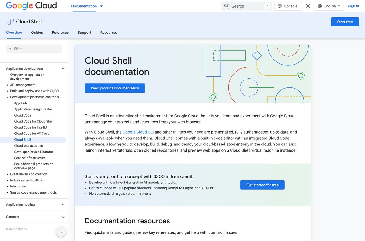Expand Industry-specific APIs
The height and width of the screenshot is (241, 365).
click(x=7, y=180)
